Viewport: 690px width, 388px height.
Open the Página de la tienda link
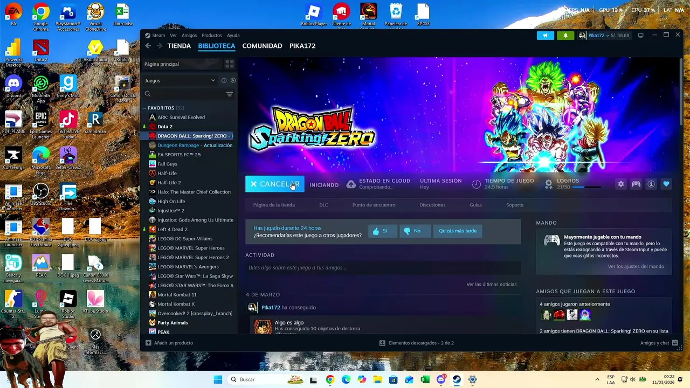tap(274, 205)
